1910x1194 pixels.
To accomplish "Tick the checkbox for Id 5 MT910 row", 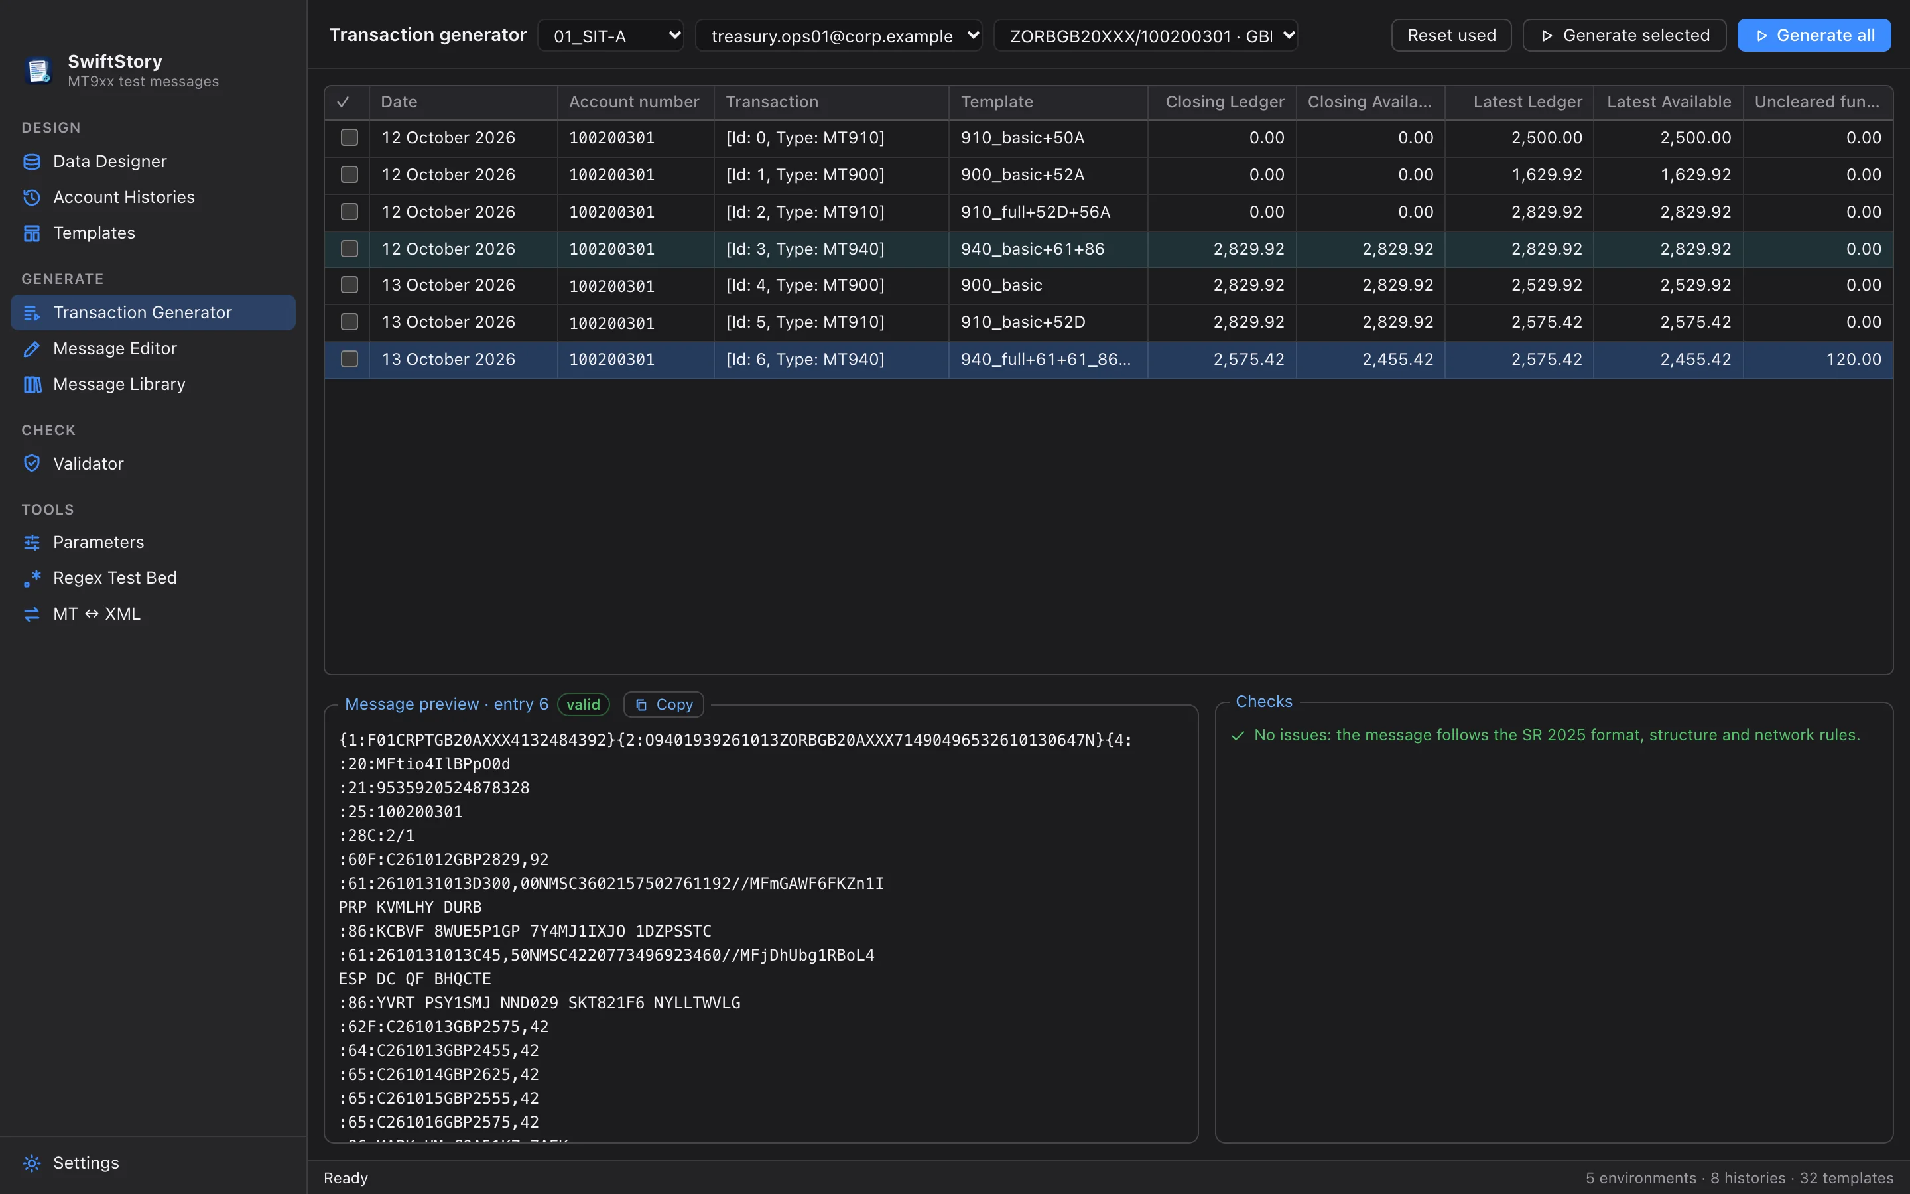I will [x=349, y=322].
